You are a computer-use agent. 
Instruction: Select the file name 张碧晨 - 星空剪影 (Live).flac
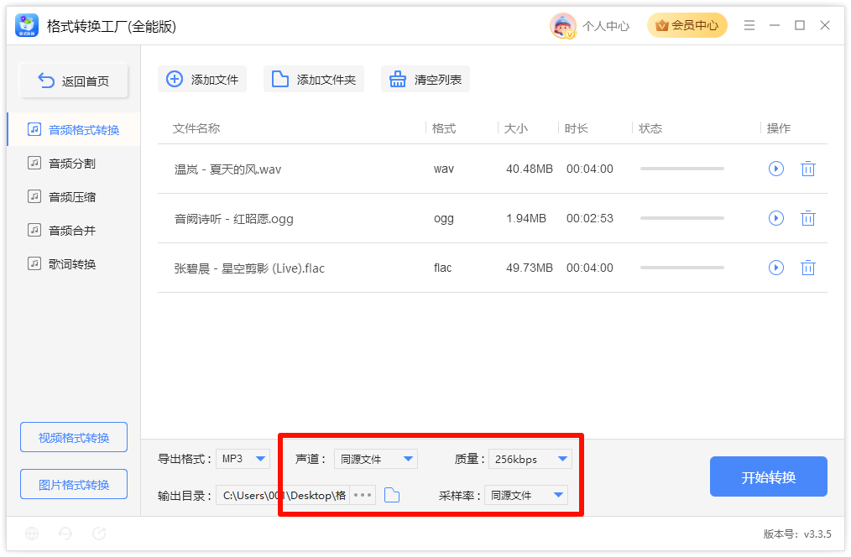[249, 268]
